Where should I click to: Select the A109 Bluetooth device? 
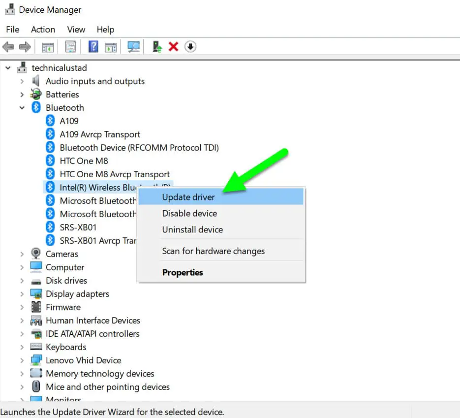coord(69,121)
